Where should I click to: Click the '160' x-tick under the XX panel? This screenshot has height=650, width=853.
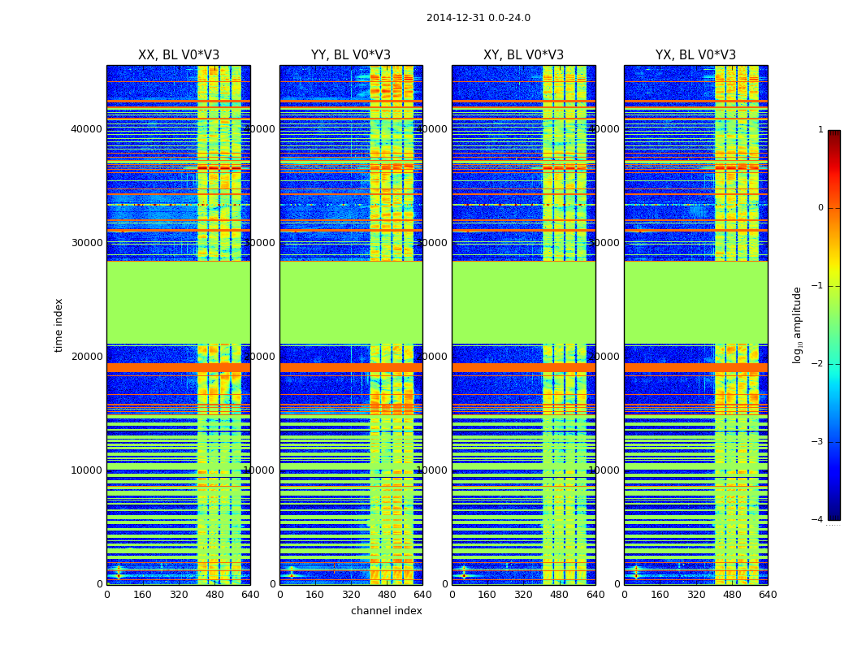(x=142, y=594)
